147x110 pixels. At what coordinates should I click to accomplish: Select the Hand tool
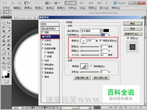(x=4, y=67)
